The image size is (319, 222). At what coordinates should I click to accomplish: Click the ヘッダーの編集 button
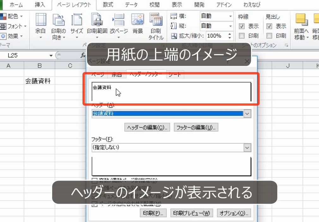click(147, 127)
